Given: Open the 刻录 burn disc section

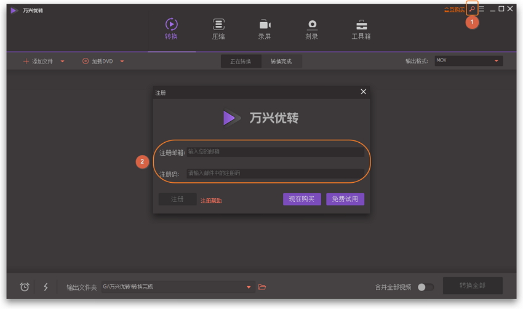Looking at the screenshot, I should click(x=312, y=29).
